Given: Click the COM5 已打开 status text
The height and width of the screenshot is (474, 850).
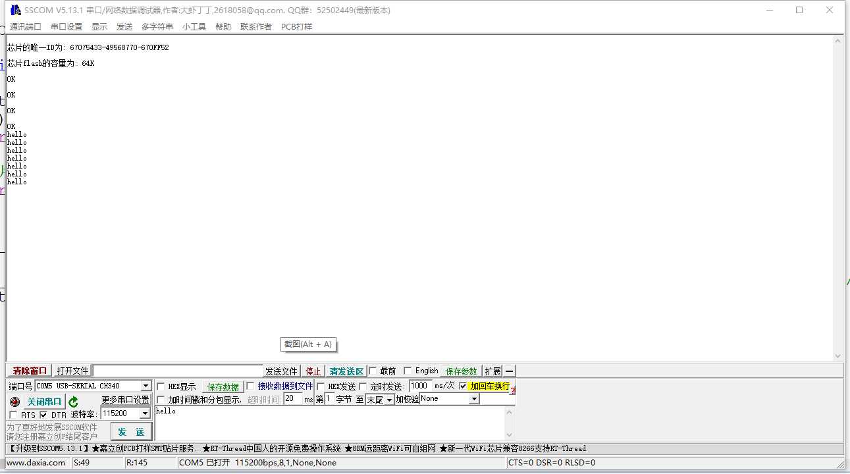Looking at the screenshot, I should point(204,463).
